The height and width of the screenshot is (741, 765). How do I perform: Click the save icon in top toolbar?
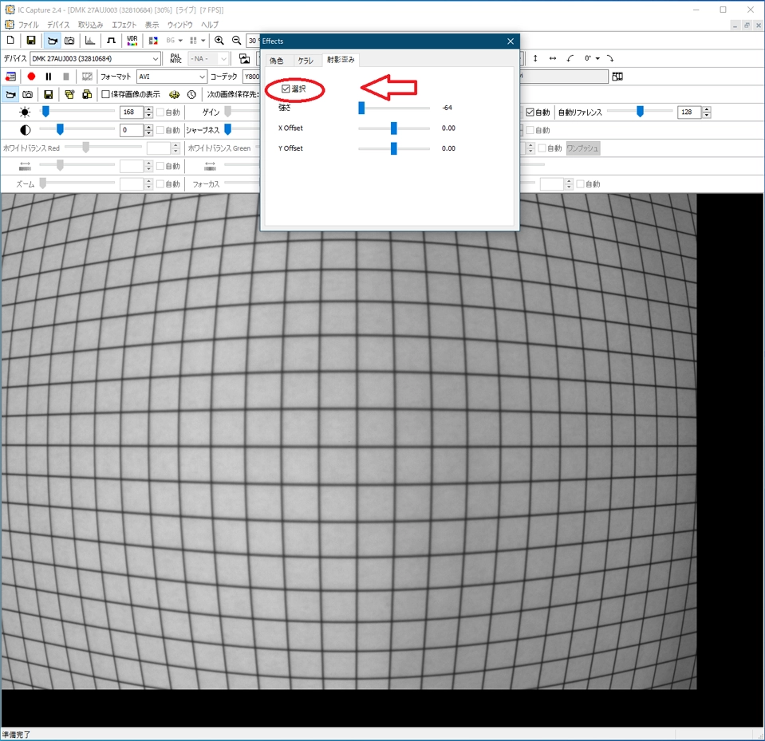(x=31, y=41)
